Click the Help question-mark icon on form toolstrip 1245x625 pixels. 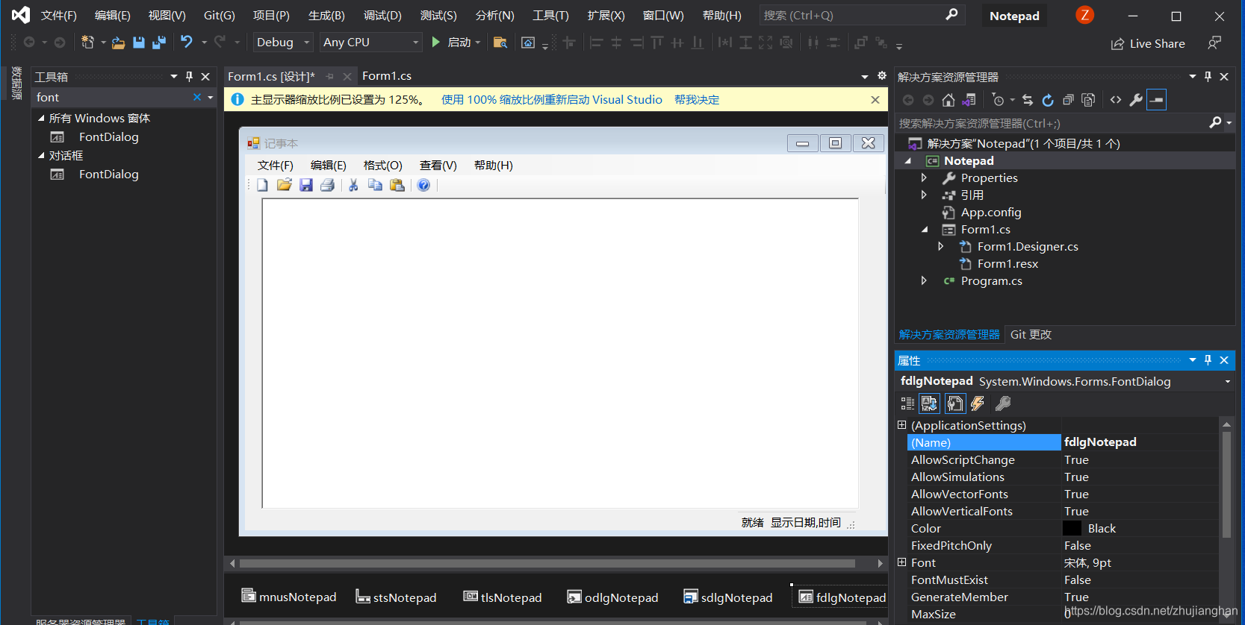pos(423,185)
